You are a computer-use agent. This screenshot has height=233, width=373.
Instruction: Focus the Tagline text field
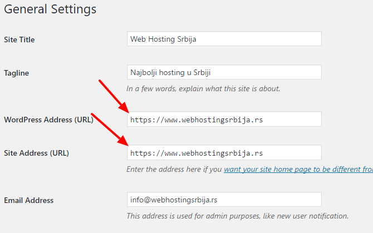pos(224,72)
